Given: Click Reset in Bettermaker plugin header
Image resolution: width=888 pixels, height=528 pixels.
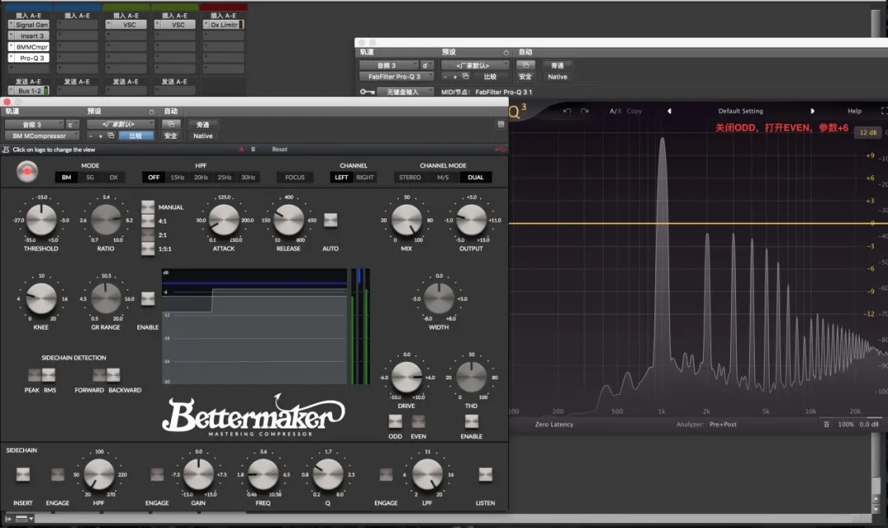Looking at the screenshot, I should [x=280, y=150].
